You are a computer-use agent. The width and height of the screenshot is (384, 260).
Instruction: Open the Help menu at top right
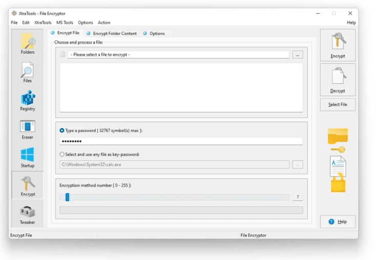[351, 22]
